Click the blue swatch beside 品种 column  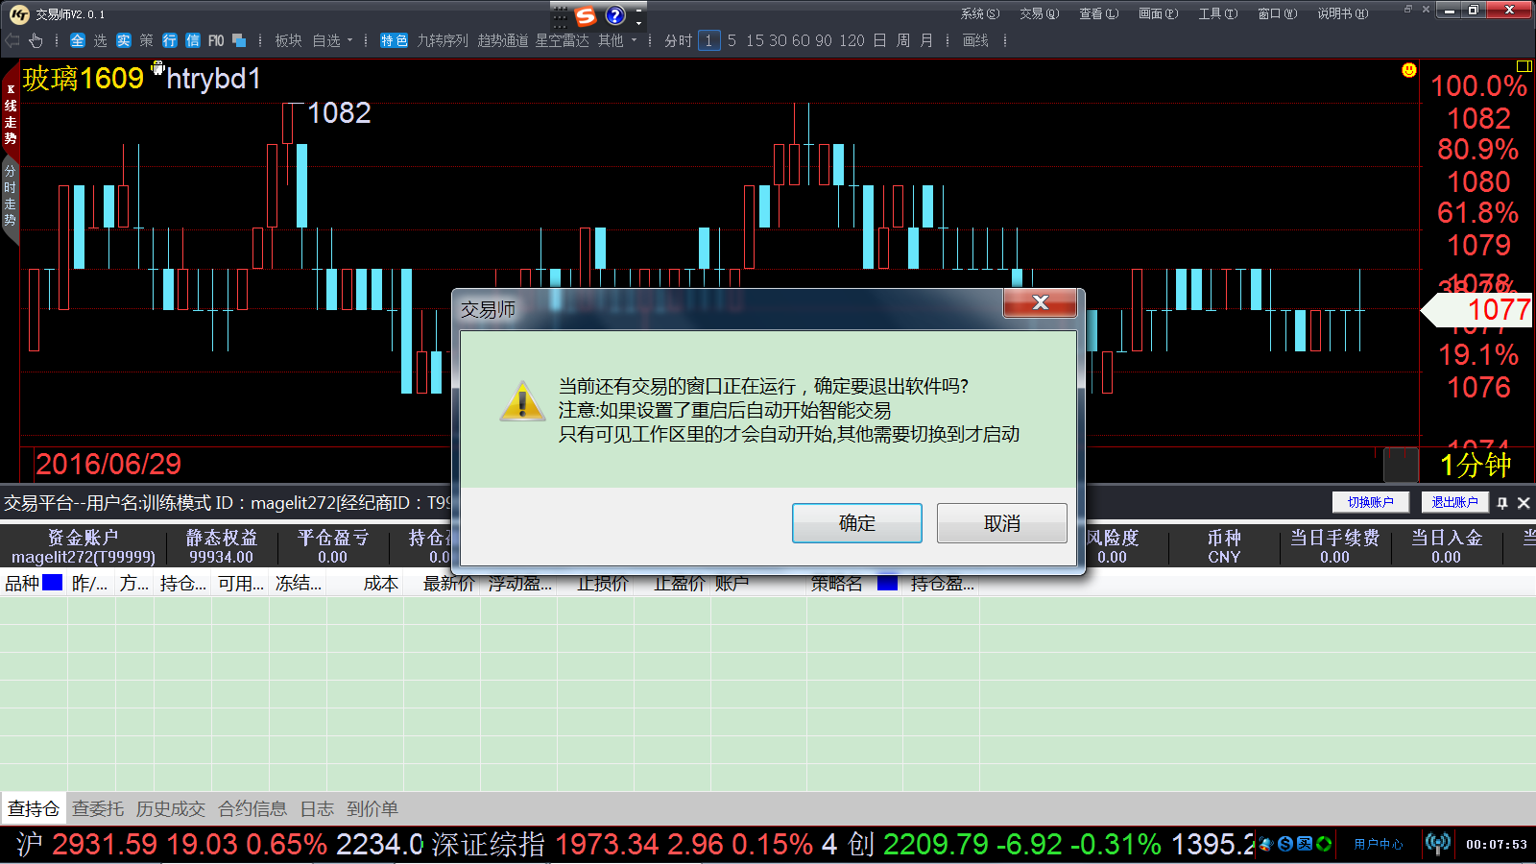pos(53,582)
